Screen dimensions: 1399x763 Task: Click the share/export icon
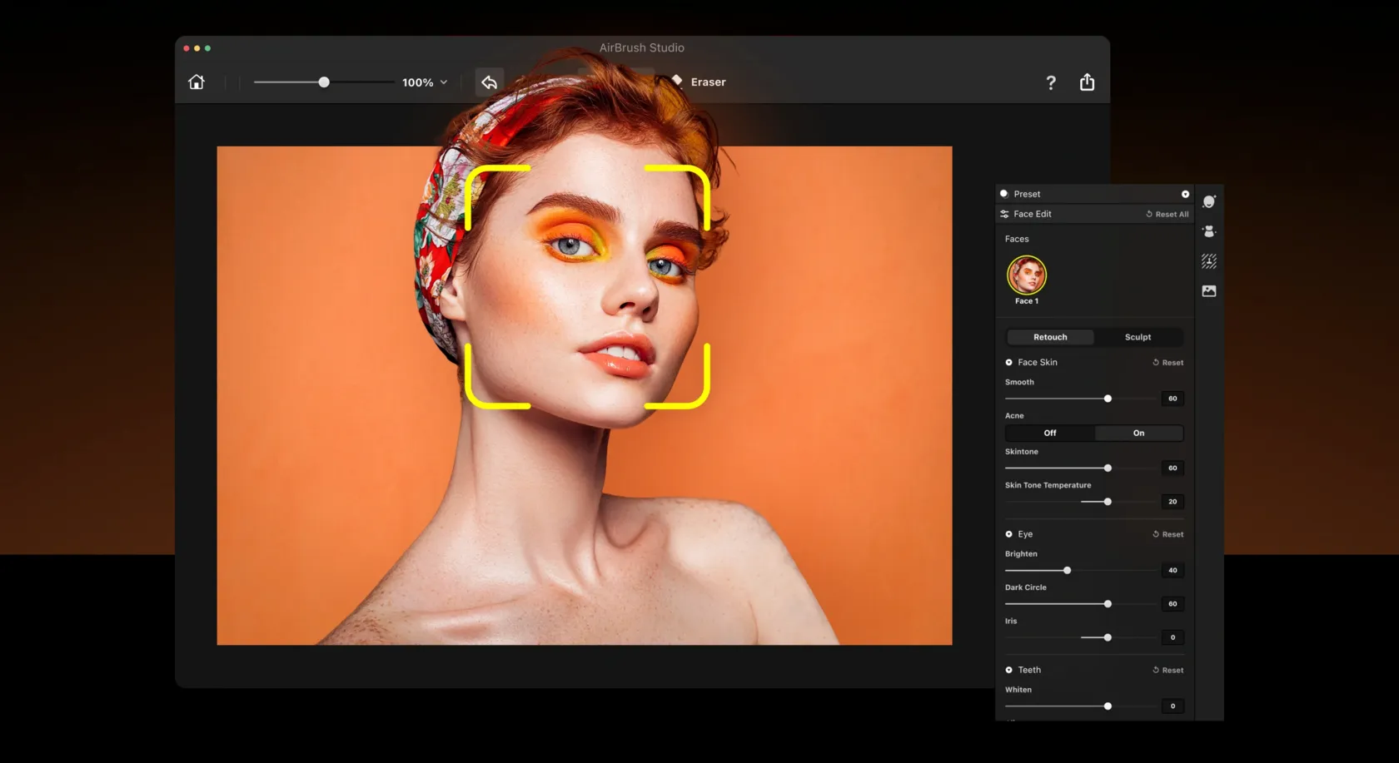[1087, 82]
